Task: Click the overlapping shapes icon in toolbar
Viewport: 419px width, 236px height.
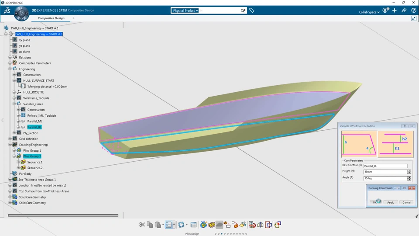Action: pyautogui.click(x=278, y=225)
